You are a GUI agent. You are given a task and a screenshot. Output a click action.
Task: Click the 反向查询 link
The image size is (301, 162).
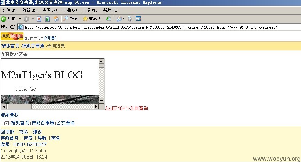[x=139, y=108]
